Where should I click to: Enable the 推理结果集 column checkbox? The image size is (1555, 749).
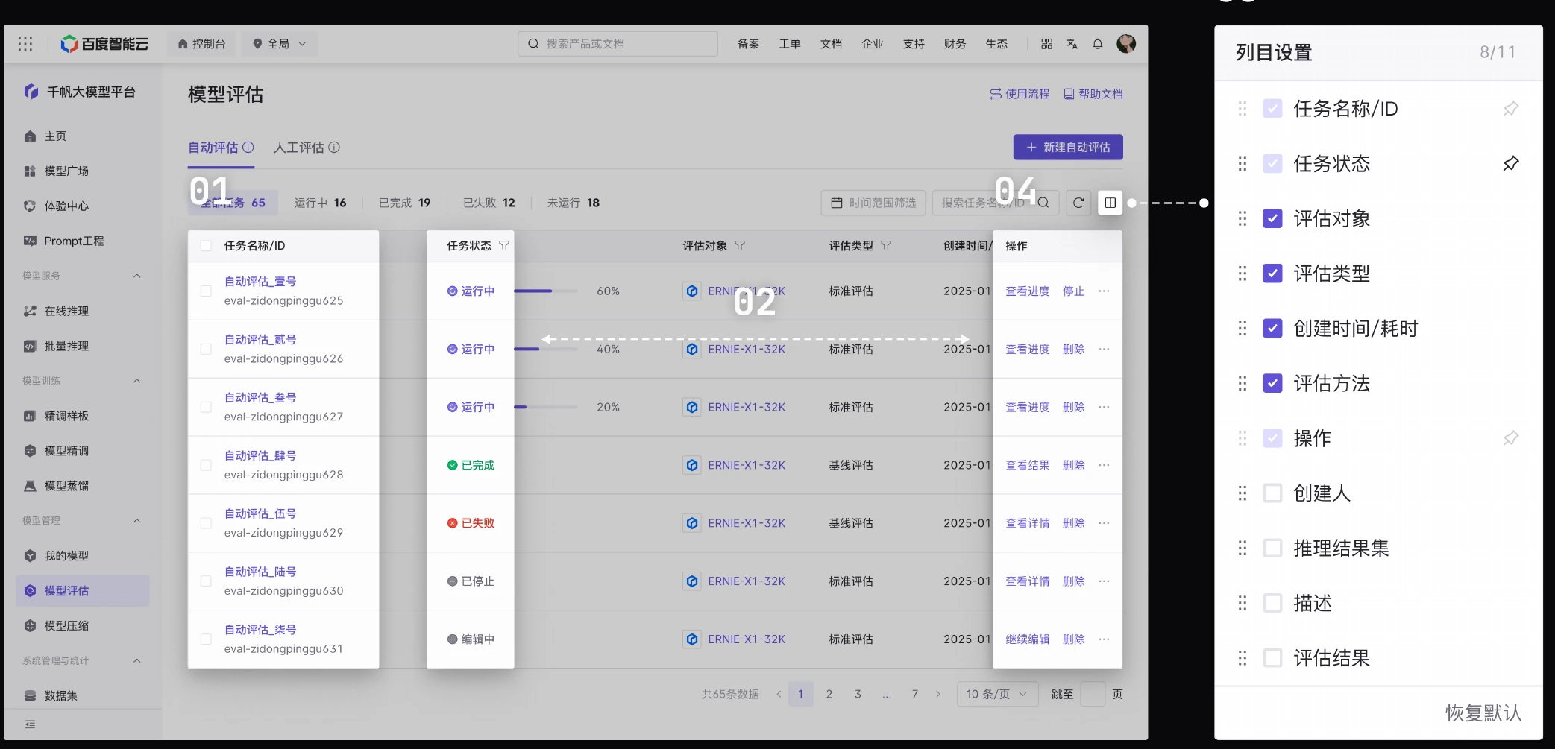[1272, 549]
